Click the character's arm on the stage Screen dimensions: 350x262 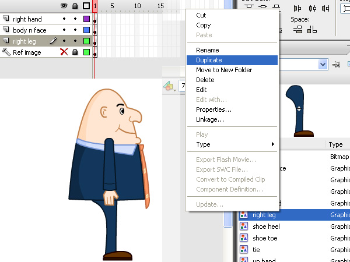click(x=110, y=165)
